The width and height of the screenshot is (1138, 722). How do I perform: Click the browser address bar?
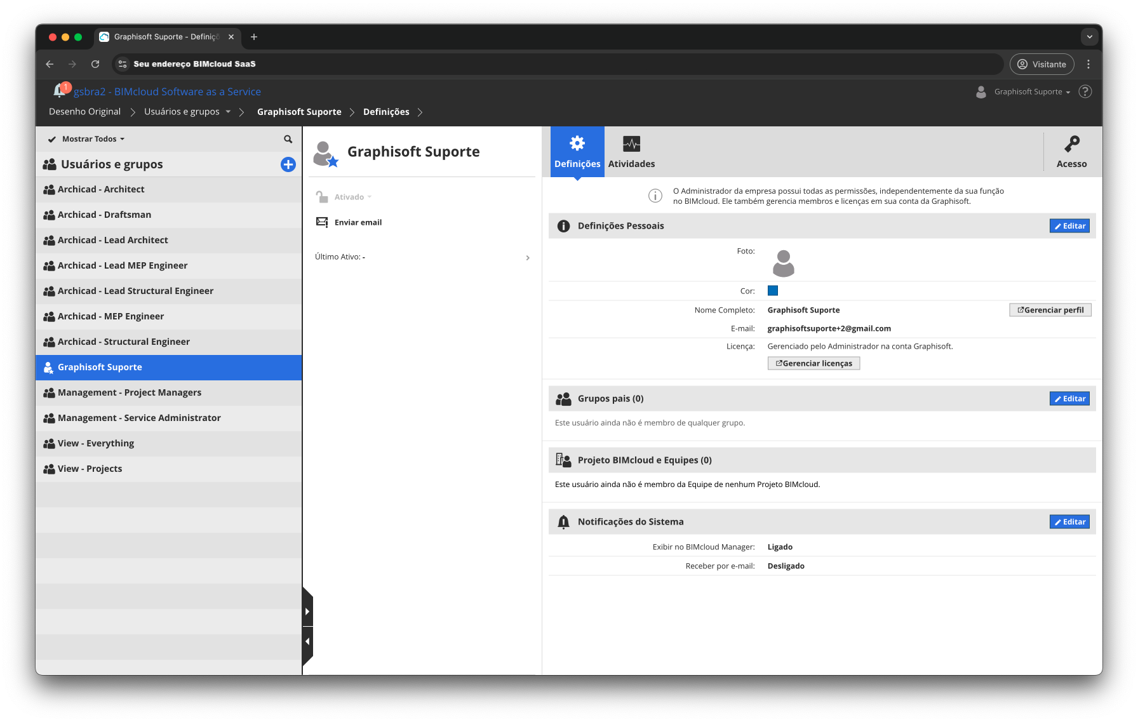pos(558,64)
